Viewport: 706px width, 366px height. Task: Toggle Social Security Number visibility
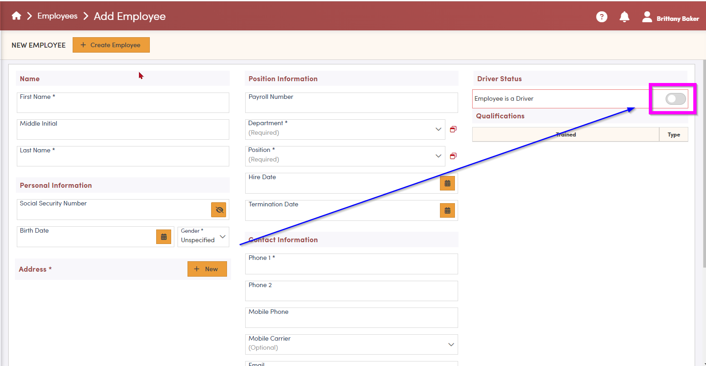click(219, 210)
